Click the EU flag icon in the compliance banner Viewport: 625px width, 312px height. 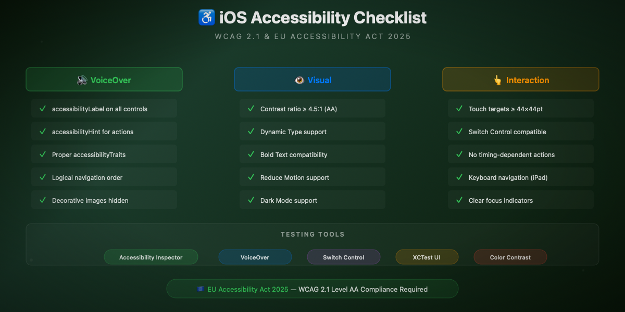[199, 289]
